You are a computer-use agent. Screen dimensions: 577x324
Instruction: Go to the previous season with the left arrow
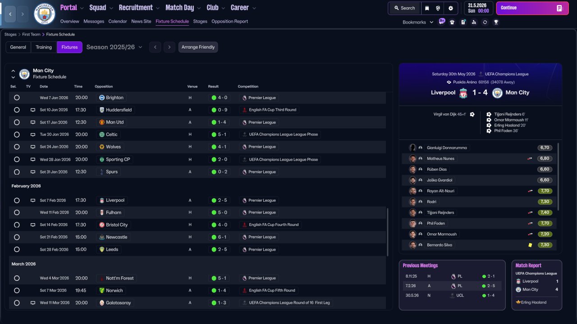pyautogui.click(x=155, y=47)
